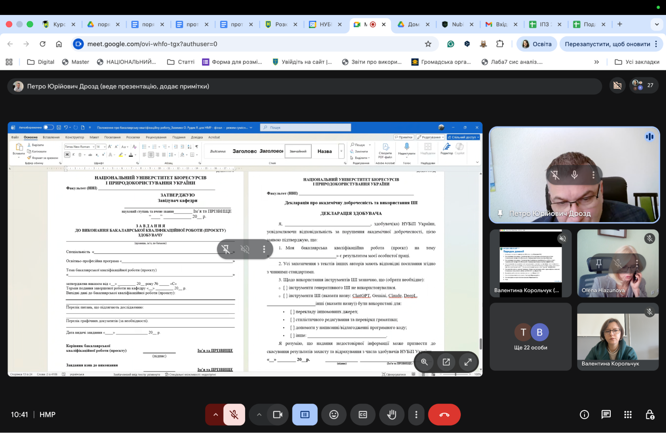Turn on closed captions
Screen dimensions: 666x433
[362, 414]
